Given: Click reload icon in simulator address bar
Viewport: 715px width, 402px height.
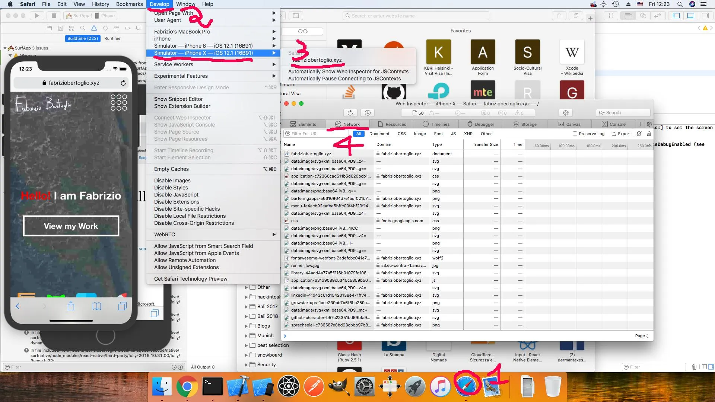Looking at the screenshot, I should (x=123, y=83).
